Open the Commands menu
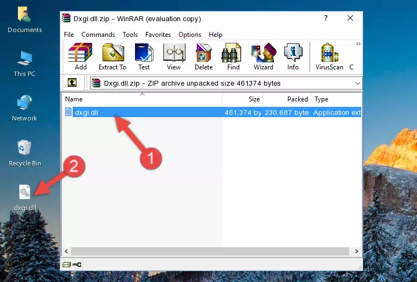Viewport: 417px width, 282px height. [x=98, y=35]
